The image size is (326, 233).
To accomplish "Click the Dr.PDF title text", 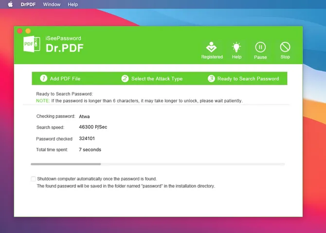I will (64, 48).
